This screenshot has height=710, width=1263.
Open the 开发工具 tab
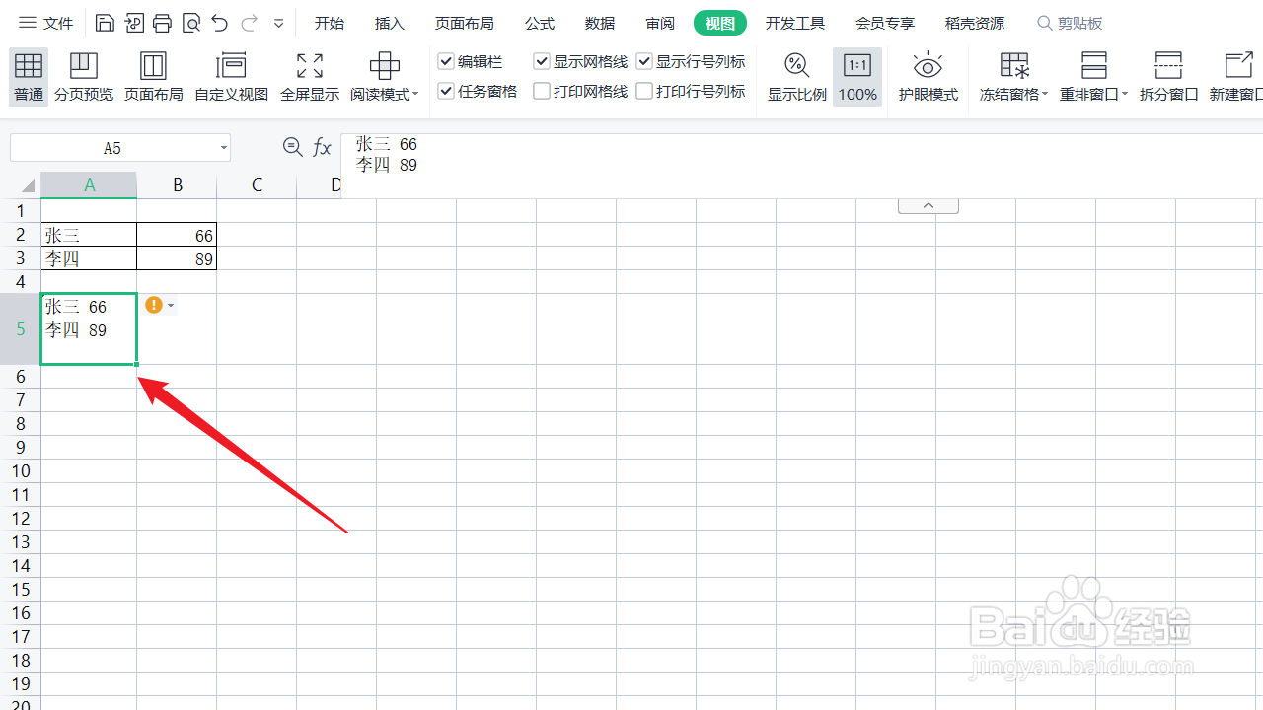click(795, 23)
